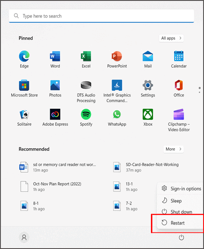Click the search magnifier icon
Viewport: 204px width, 249px height.
click(x=16, y=16)
